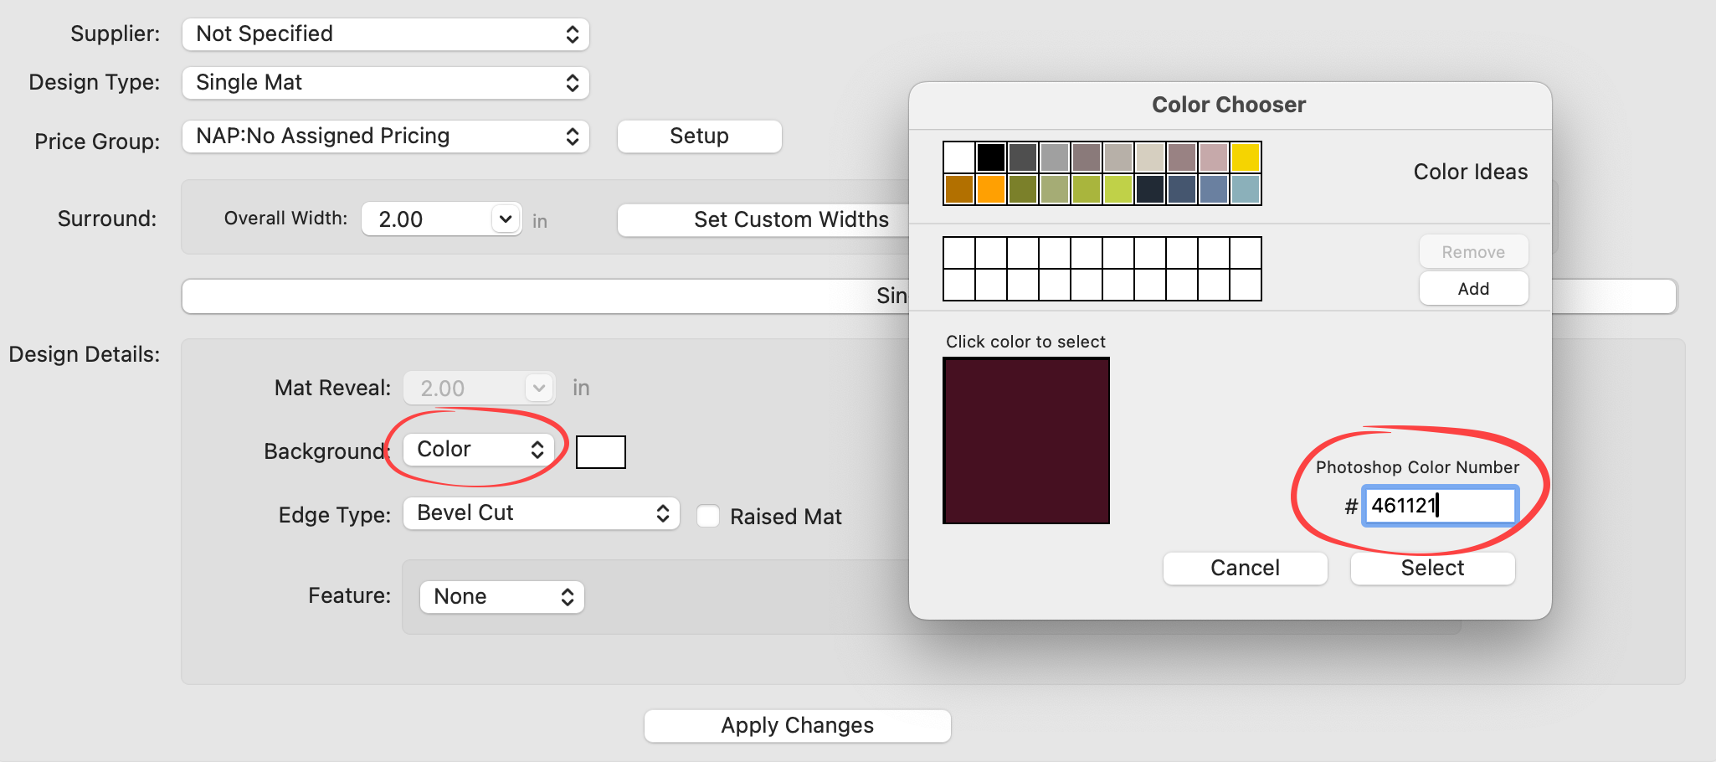1716x762 pixels.
Task: Select the bright orange color swatch
Action: point(990,189)
